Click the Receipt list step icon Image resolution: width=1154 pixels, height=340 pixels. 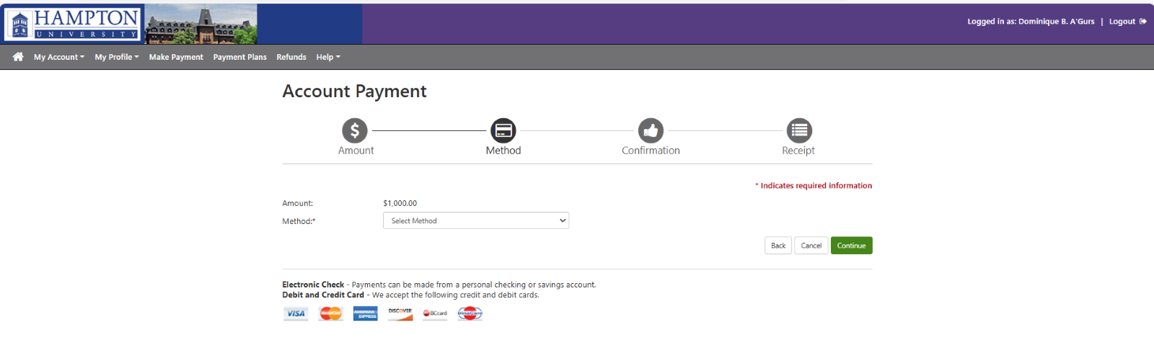pyautogui.click(x=799, y=130)
